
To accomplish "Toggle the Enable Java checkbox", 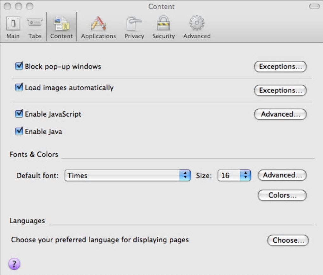I will pos(19,131).
